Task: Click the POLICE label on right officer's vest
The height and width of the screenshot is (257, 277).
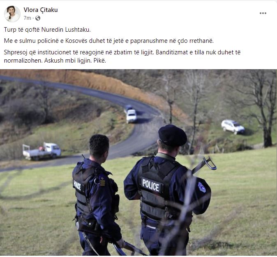Action: (150, 185)
